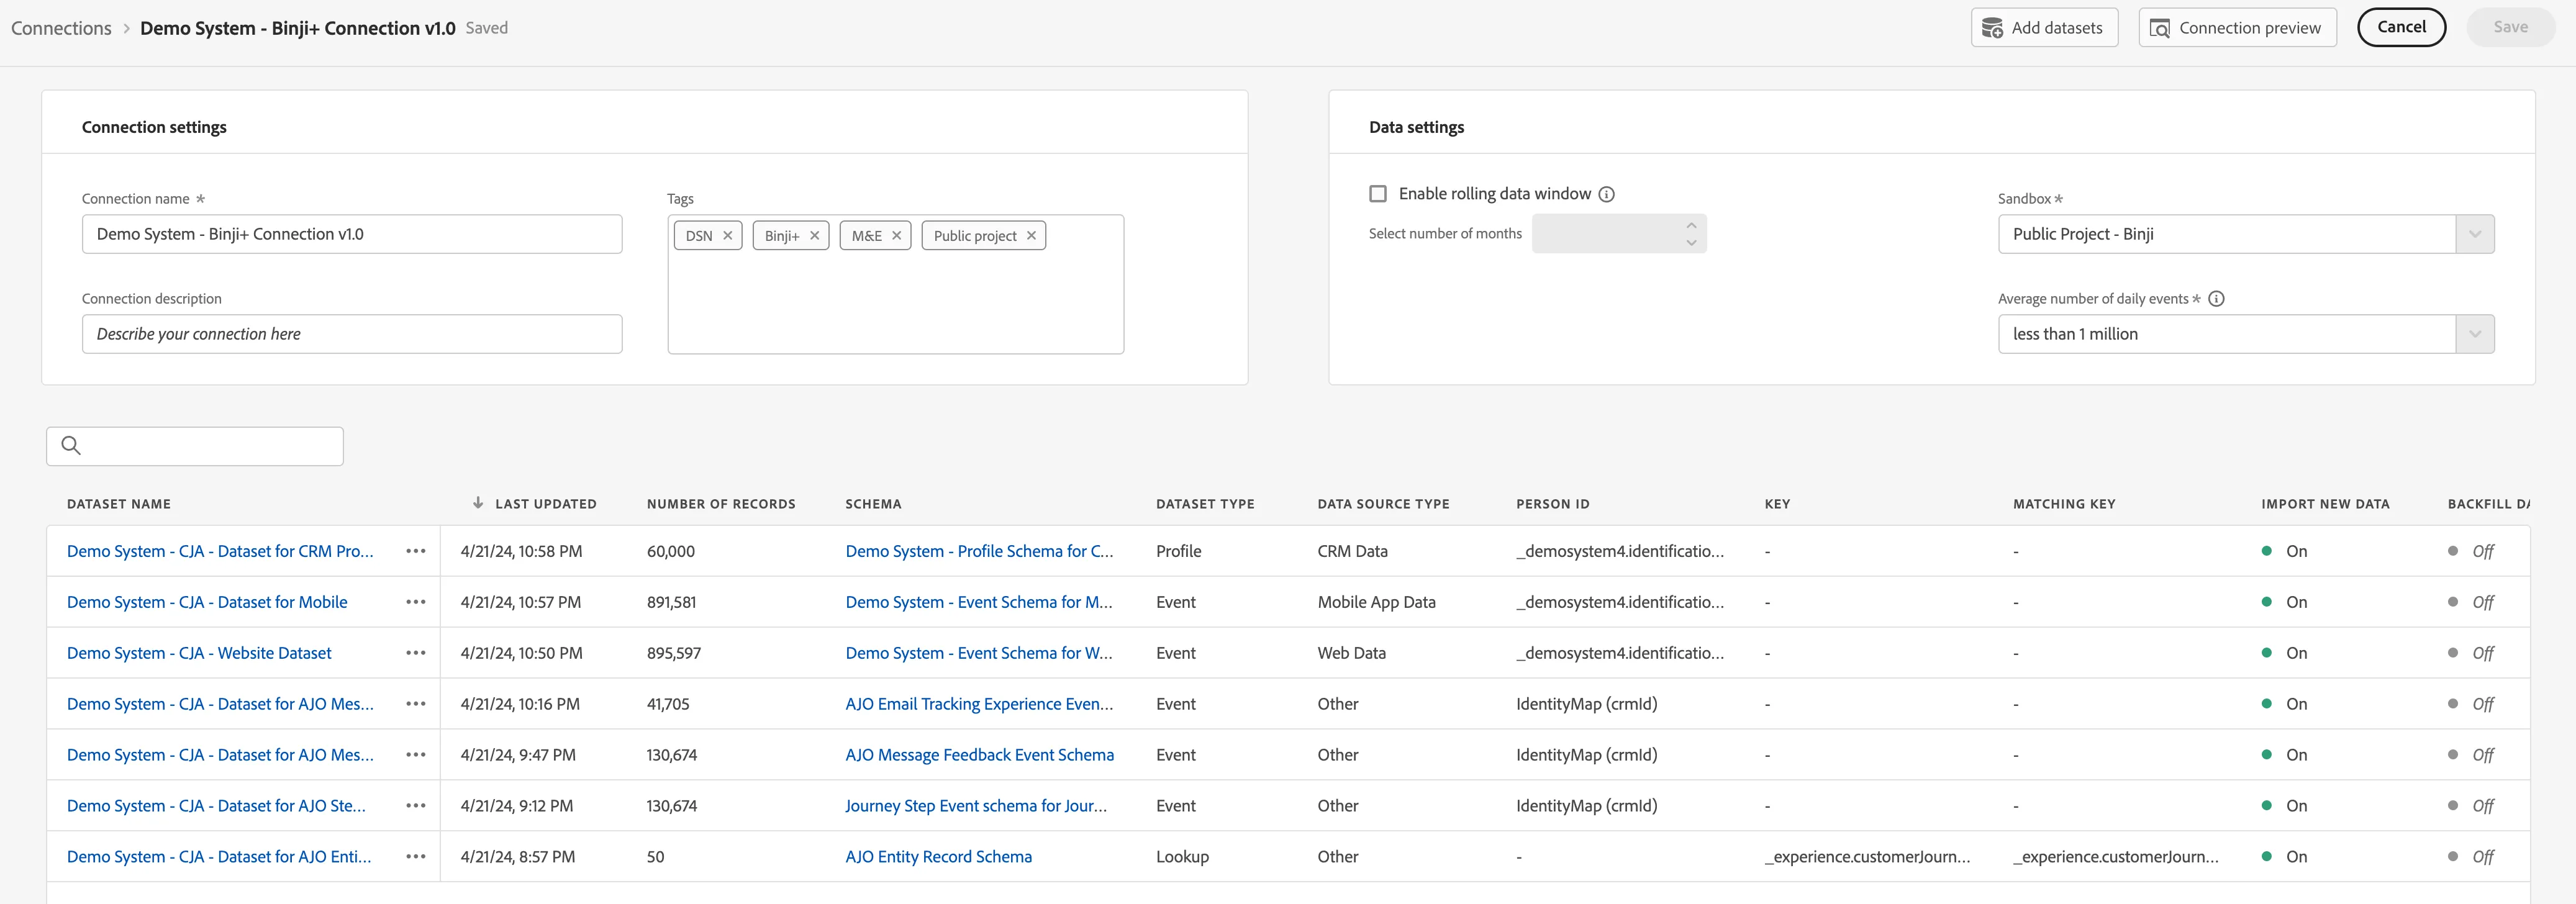Click info icon next to rolling data window

pos(1606,194)
